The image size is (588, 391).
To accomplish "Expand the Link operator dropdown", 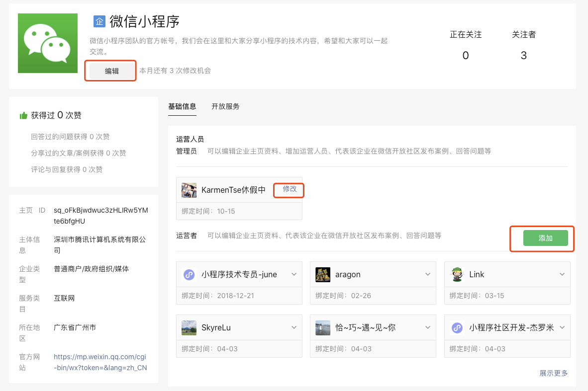I will click(x=562, y=274).
